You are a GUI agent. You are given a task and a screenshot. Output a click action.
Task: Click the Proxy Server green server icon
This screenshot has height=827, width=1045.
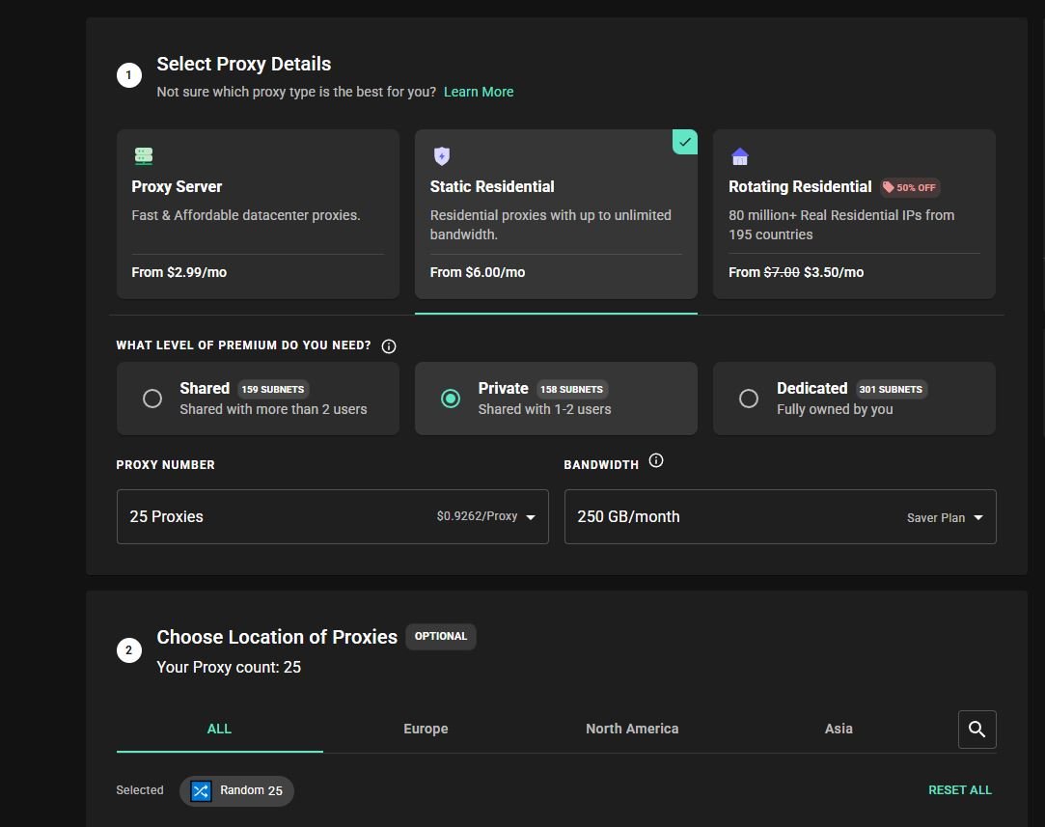coord(143,156)
